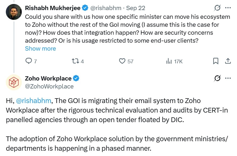Expand tweet with Show more
This screenshot has width=237, height=156.
(40, 48)
